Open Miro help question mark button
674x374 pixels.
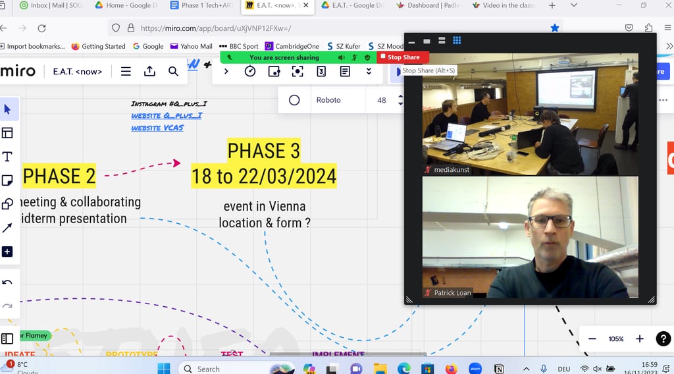point(663,338)
